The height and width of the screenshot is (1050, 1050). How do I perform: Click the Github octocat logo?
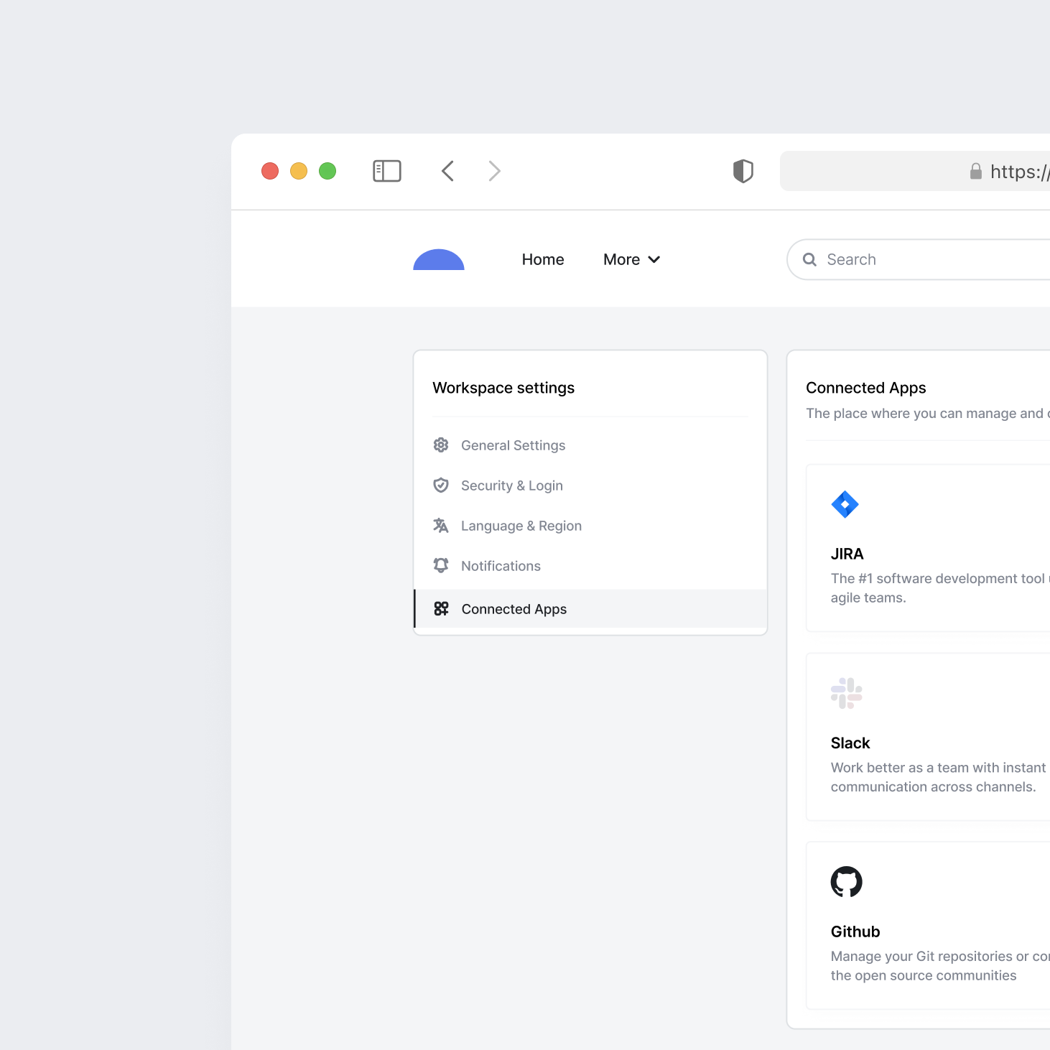[846, 882]
